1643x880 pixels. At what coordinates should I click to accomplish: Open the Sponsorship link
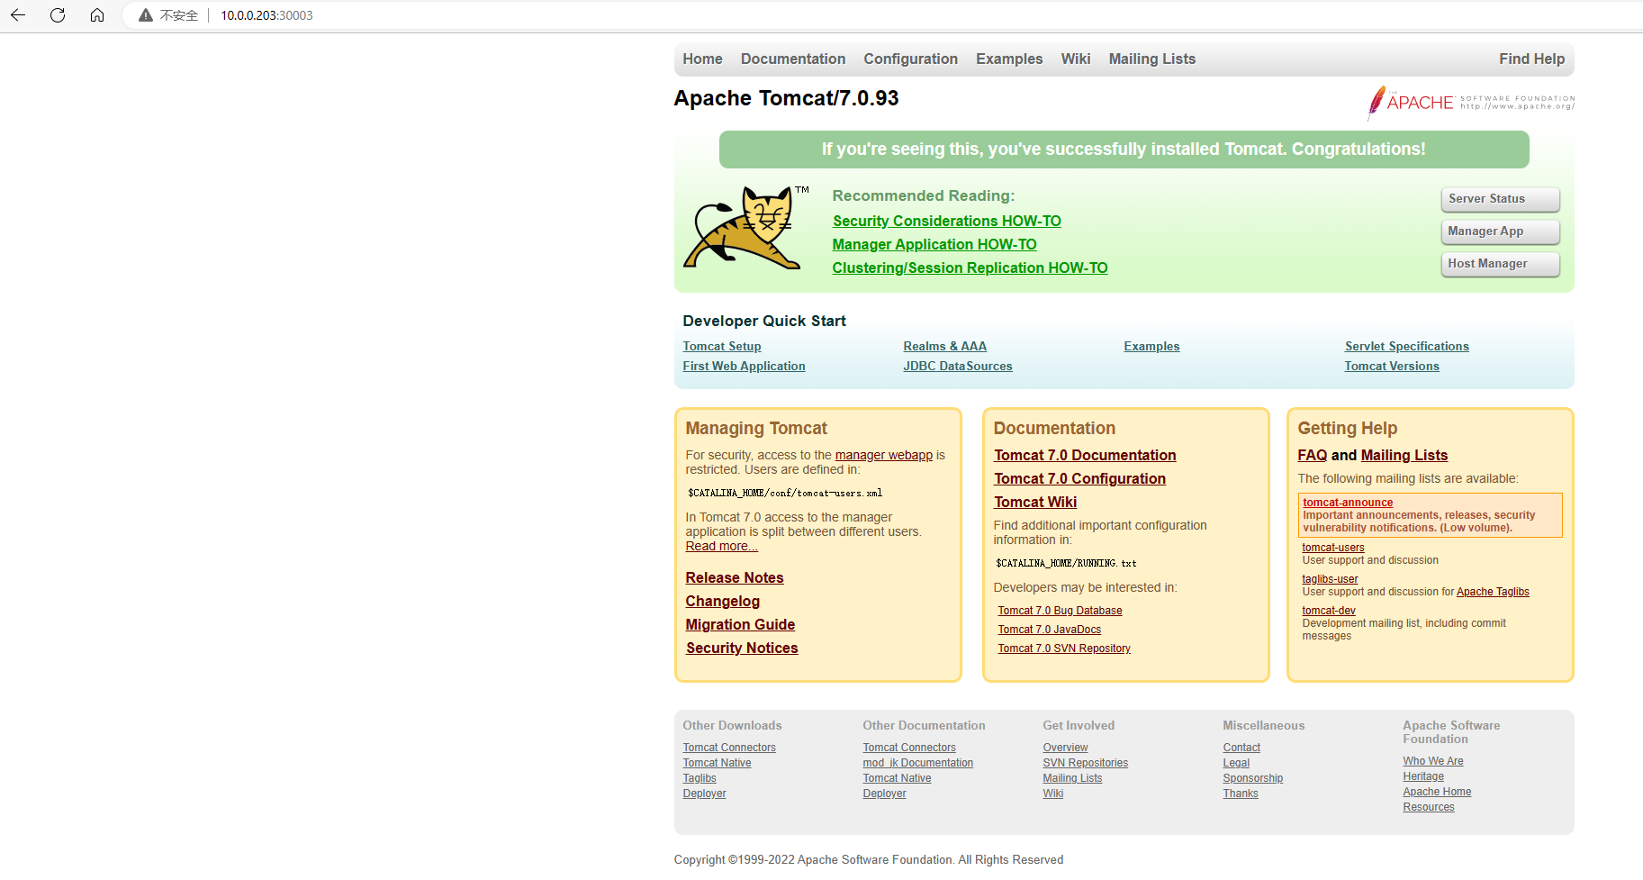coord(1252,778)
